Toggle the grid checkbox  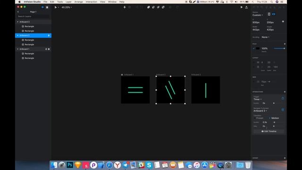pyautogui.click(x=254, y=82)
